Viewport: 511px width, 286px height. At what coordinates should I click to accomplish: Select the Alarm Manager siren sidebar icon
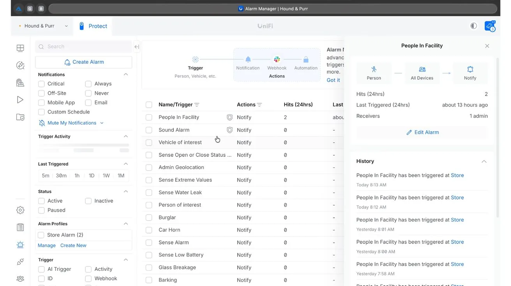20,245
